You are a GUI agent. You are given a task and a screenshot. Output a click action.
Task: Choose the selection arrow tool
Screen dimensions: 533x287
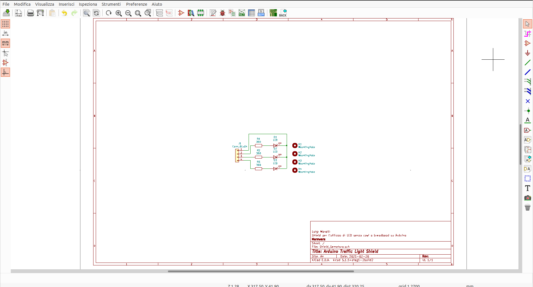tap(528, 24)
